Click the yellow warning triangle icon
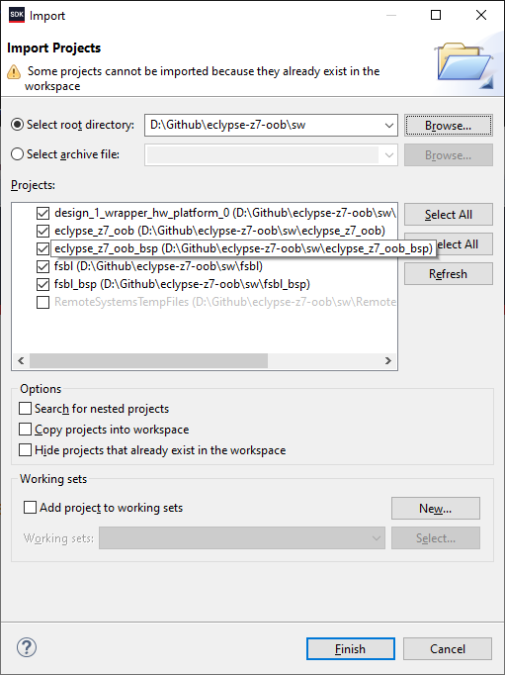The width and height of the screenshot is (505, 675). pos(14,71)
